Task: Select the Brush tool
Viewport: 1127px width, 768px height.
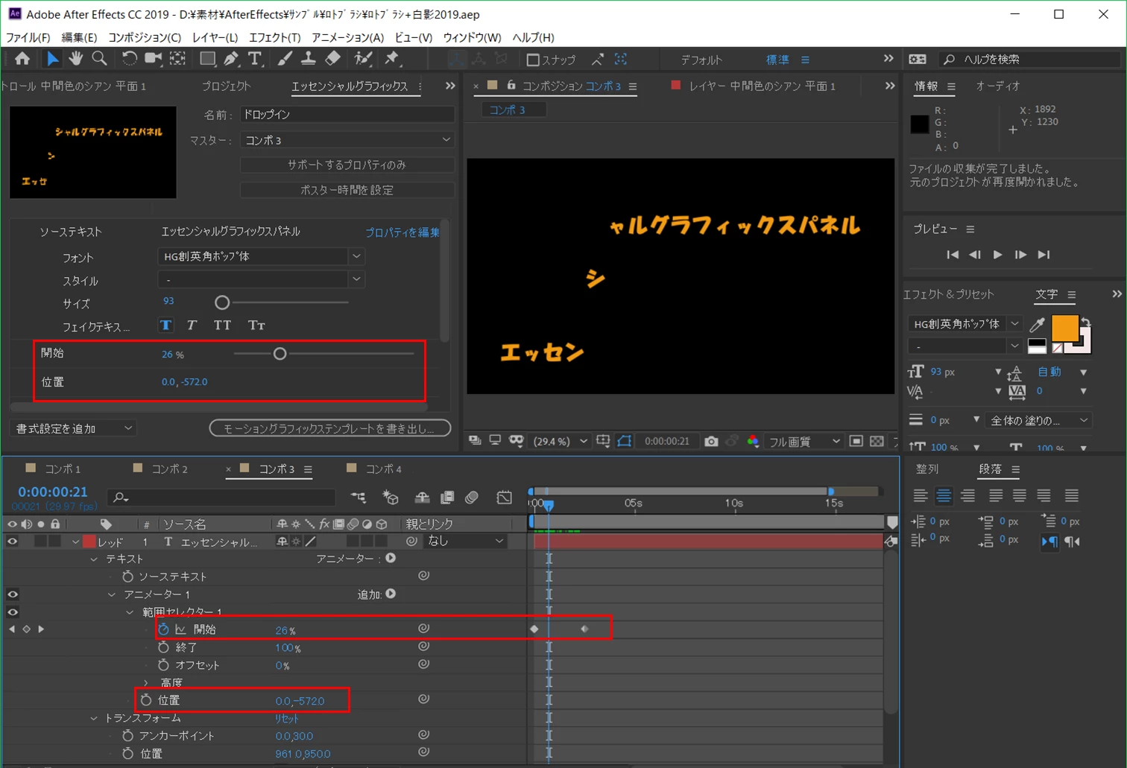Action: [285, 59]
